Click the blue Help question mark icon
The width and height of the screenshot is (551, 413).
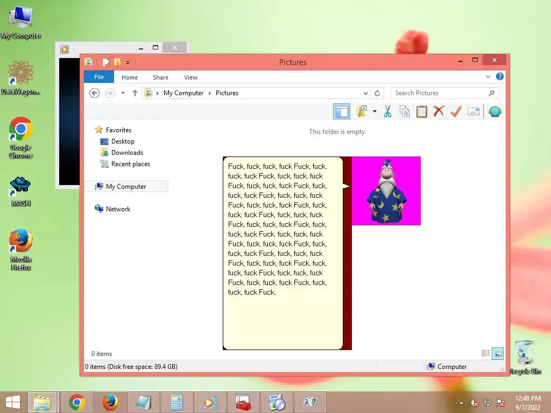pos(500,76)
